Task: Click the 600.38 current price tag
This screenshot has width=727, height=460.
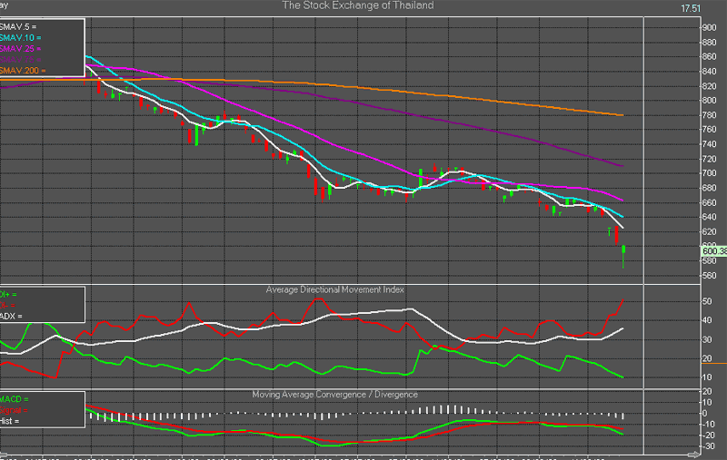Action: click(714, 250)
